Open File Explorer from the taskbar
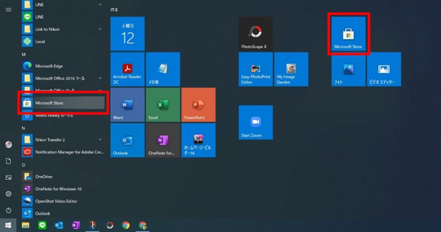The height and width of the screenshot is (232, 441). point(26,225)
